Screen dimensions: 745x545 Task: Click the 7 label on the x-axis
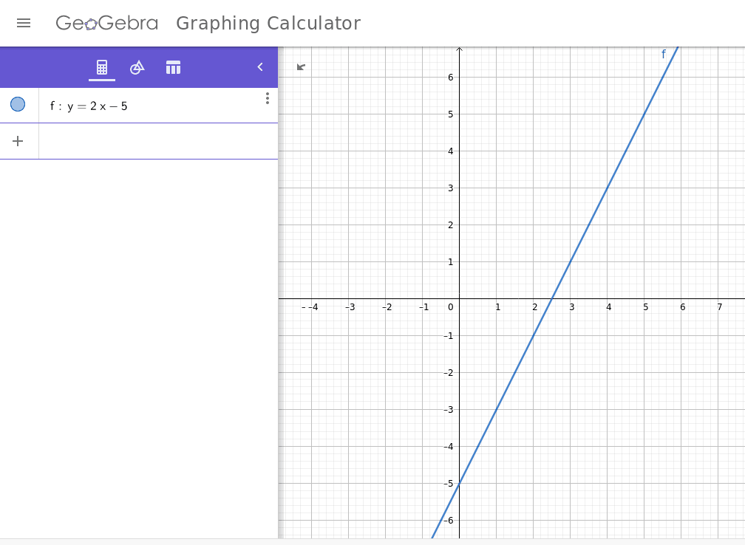719,307
